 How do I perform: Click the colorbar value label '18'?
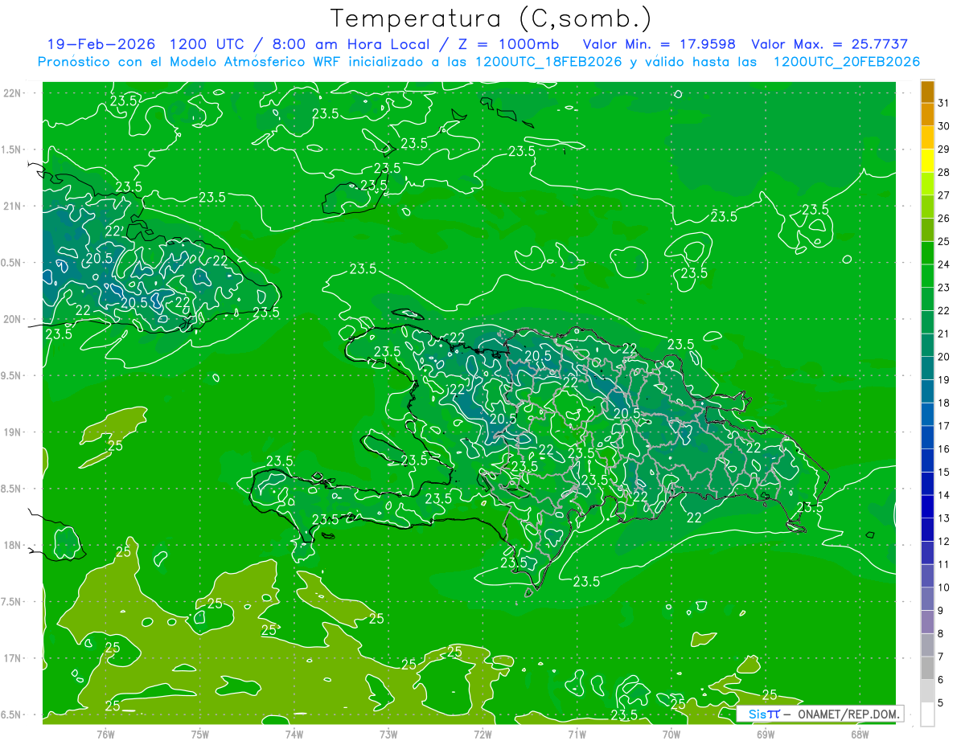click(944, 403)
